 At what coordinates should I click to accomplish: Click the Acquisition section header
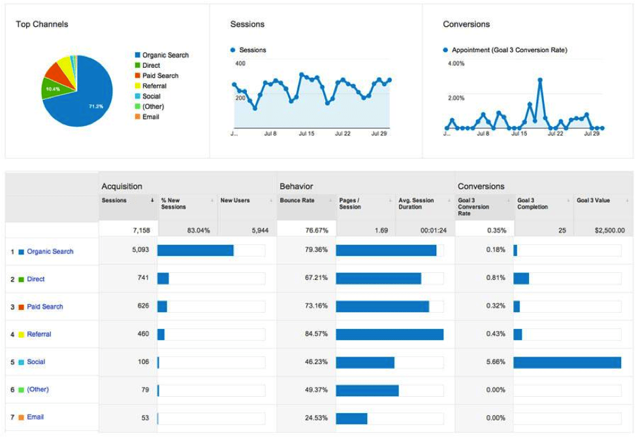[x=121, y=186]
